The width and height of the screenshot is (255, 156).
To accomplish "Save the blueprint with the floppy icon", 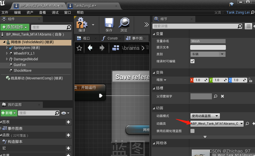I will tap(109, 25).
